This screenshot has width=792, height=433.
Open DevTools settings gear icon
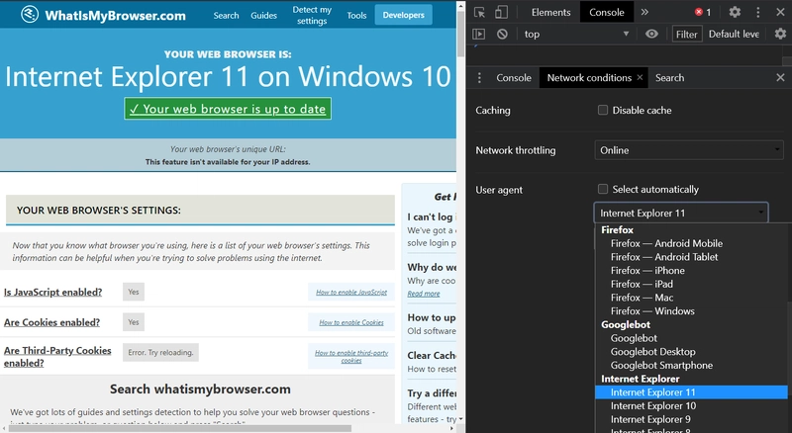pyautogui.click(x=735, y=12)
